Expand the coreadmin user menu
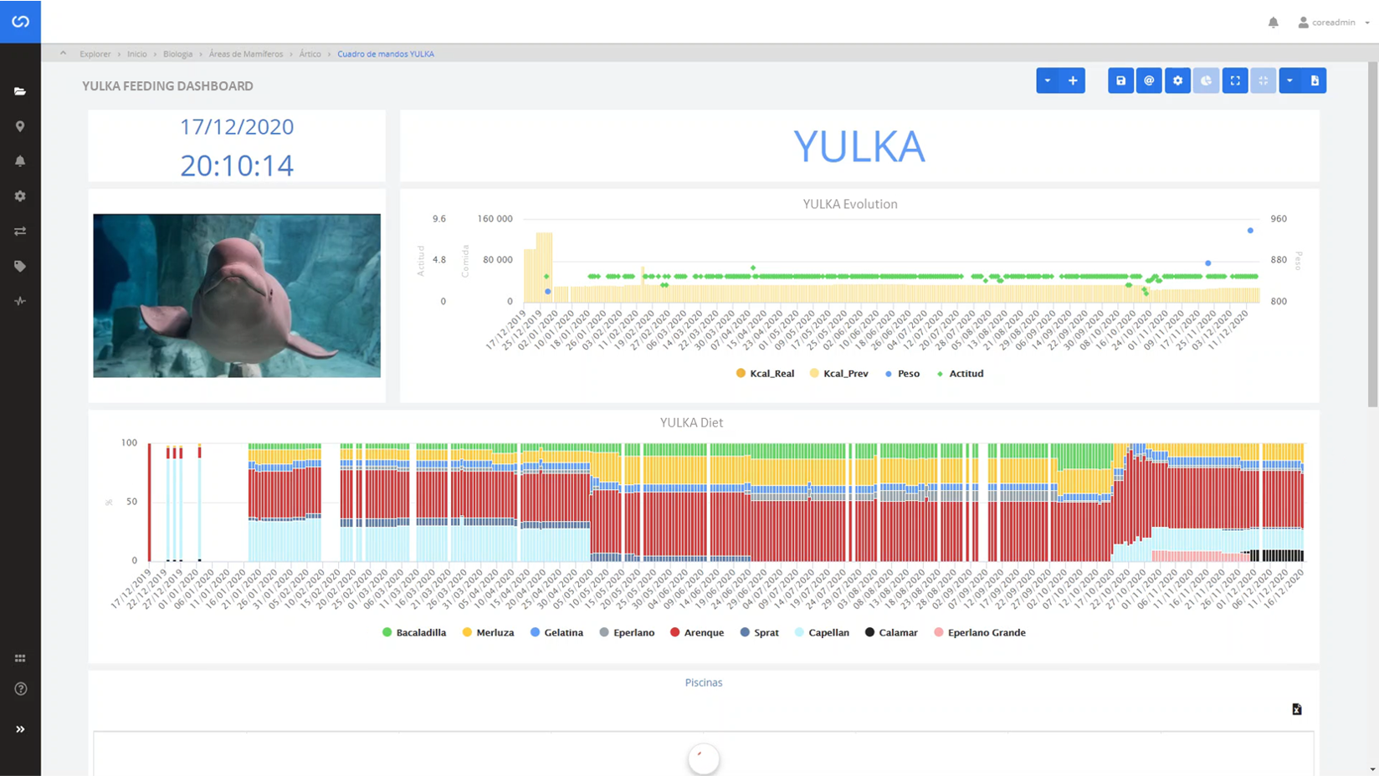The image size is (1379, 776). [1334, 23]
